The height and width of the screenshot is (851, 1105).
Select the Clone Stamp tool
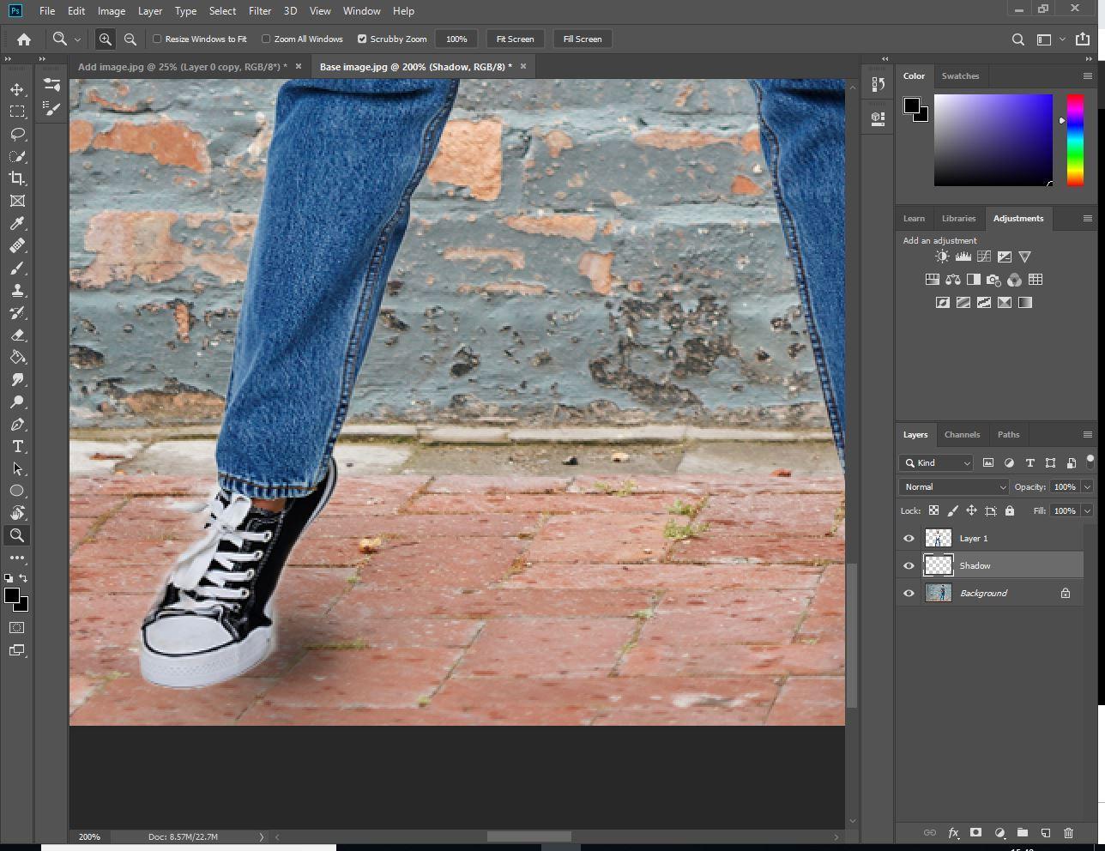[17, 290]
